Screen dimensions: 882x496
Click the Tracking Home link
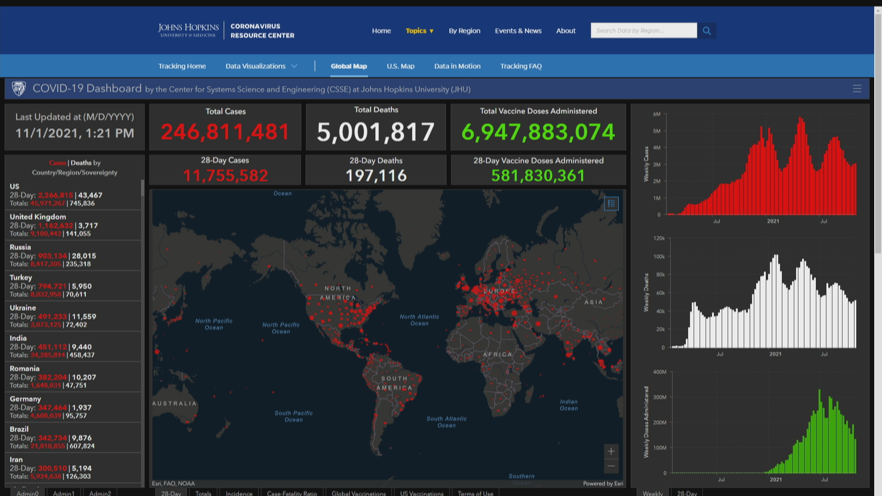[182, 66]
